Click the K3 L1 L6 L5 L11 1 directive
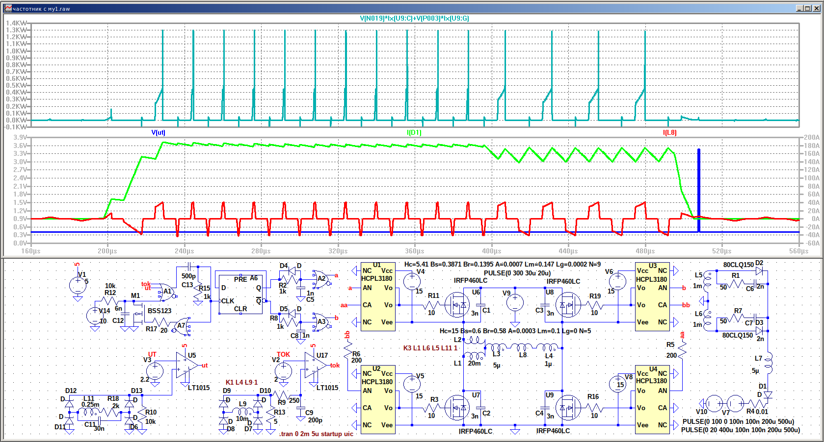 (430, 348)
